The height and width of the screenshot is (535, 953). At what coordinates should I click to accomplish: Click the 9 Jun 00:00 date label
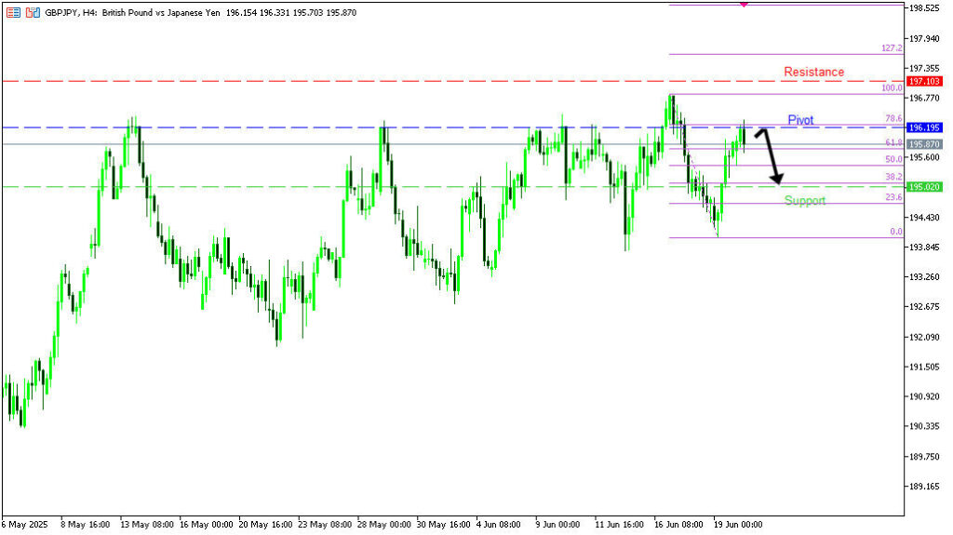(x=557, y=525)
